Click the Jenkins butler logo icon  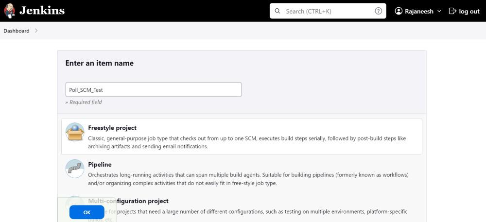(x=9, y=11)
